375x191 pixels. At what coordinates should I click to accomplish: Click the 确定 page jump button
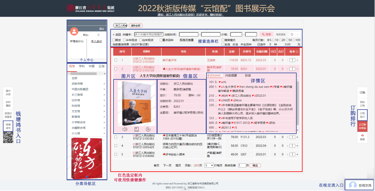(255, 165)
